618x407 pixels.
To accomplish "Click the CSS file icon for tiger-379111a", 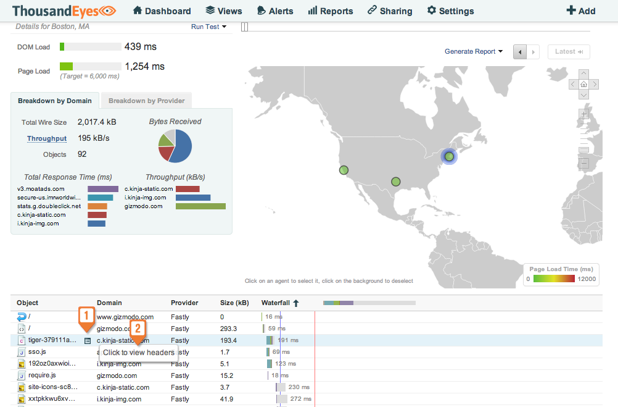I will click(22, 340).
